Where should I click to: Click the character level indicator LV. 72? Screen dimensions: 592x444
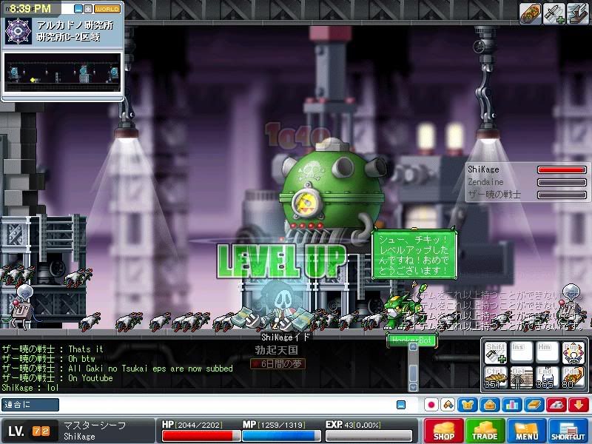29,431
